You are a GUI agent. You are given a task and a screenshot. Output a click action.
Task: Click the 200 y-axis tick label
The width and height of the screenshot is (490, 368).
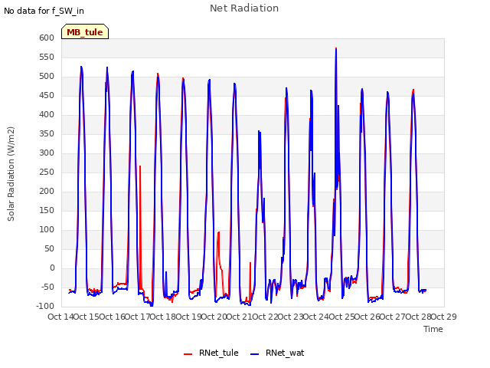47,191
